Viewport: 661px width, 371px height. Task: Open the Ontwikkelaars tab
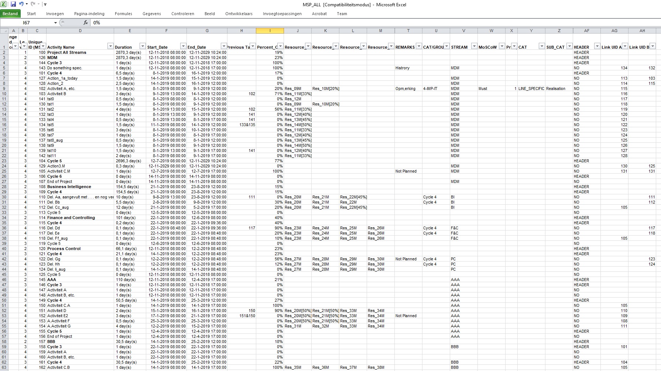(x=239, y=14)
